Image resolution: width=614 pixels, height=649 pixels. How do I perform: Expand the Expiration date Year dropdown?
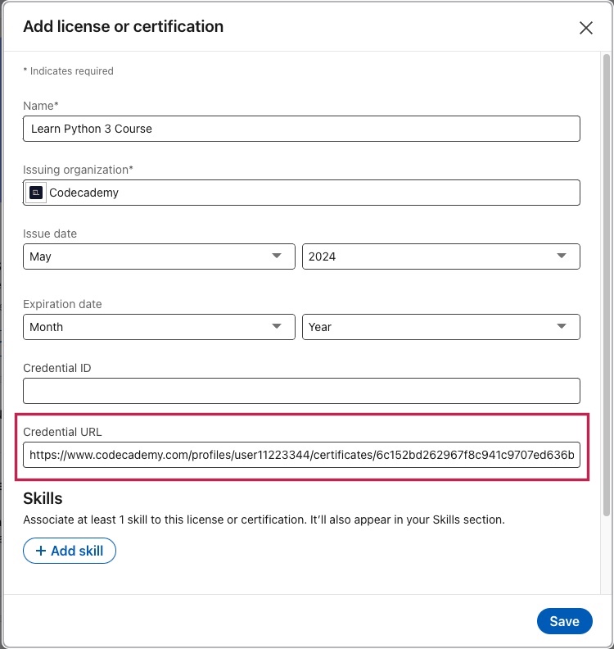(441, 327)
